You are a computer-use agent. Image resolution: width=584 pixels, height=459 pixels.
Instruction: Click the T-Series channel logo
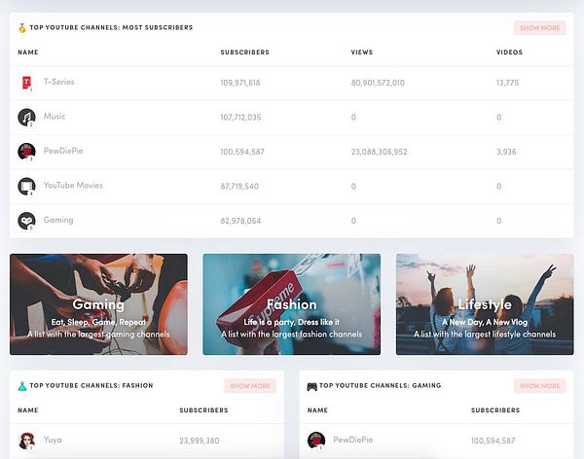(26, 83)
